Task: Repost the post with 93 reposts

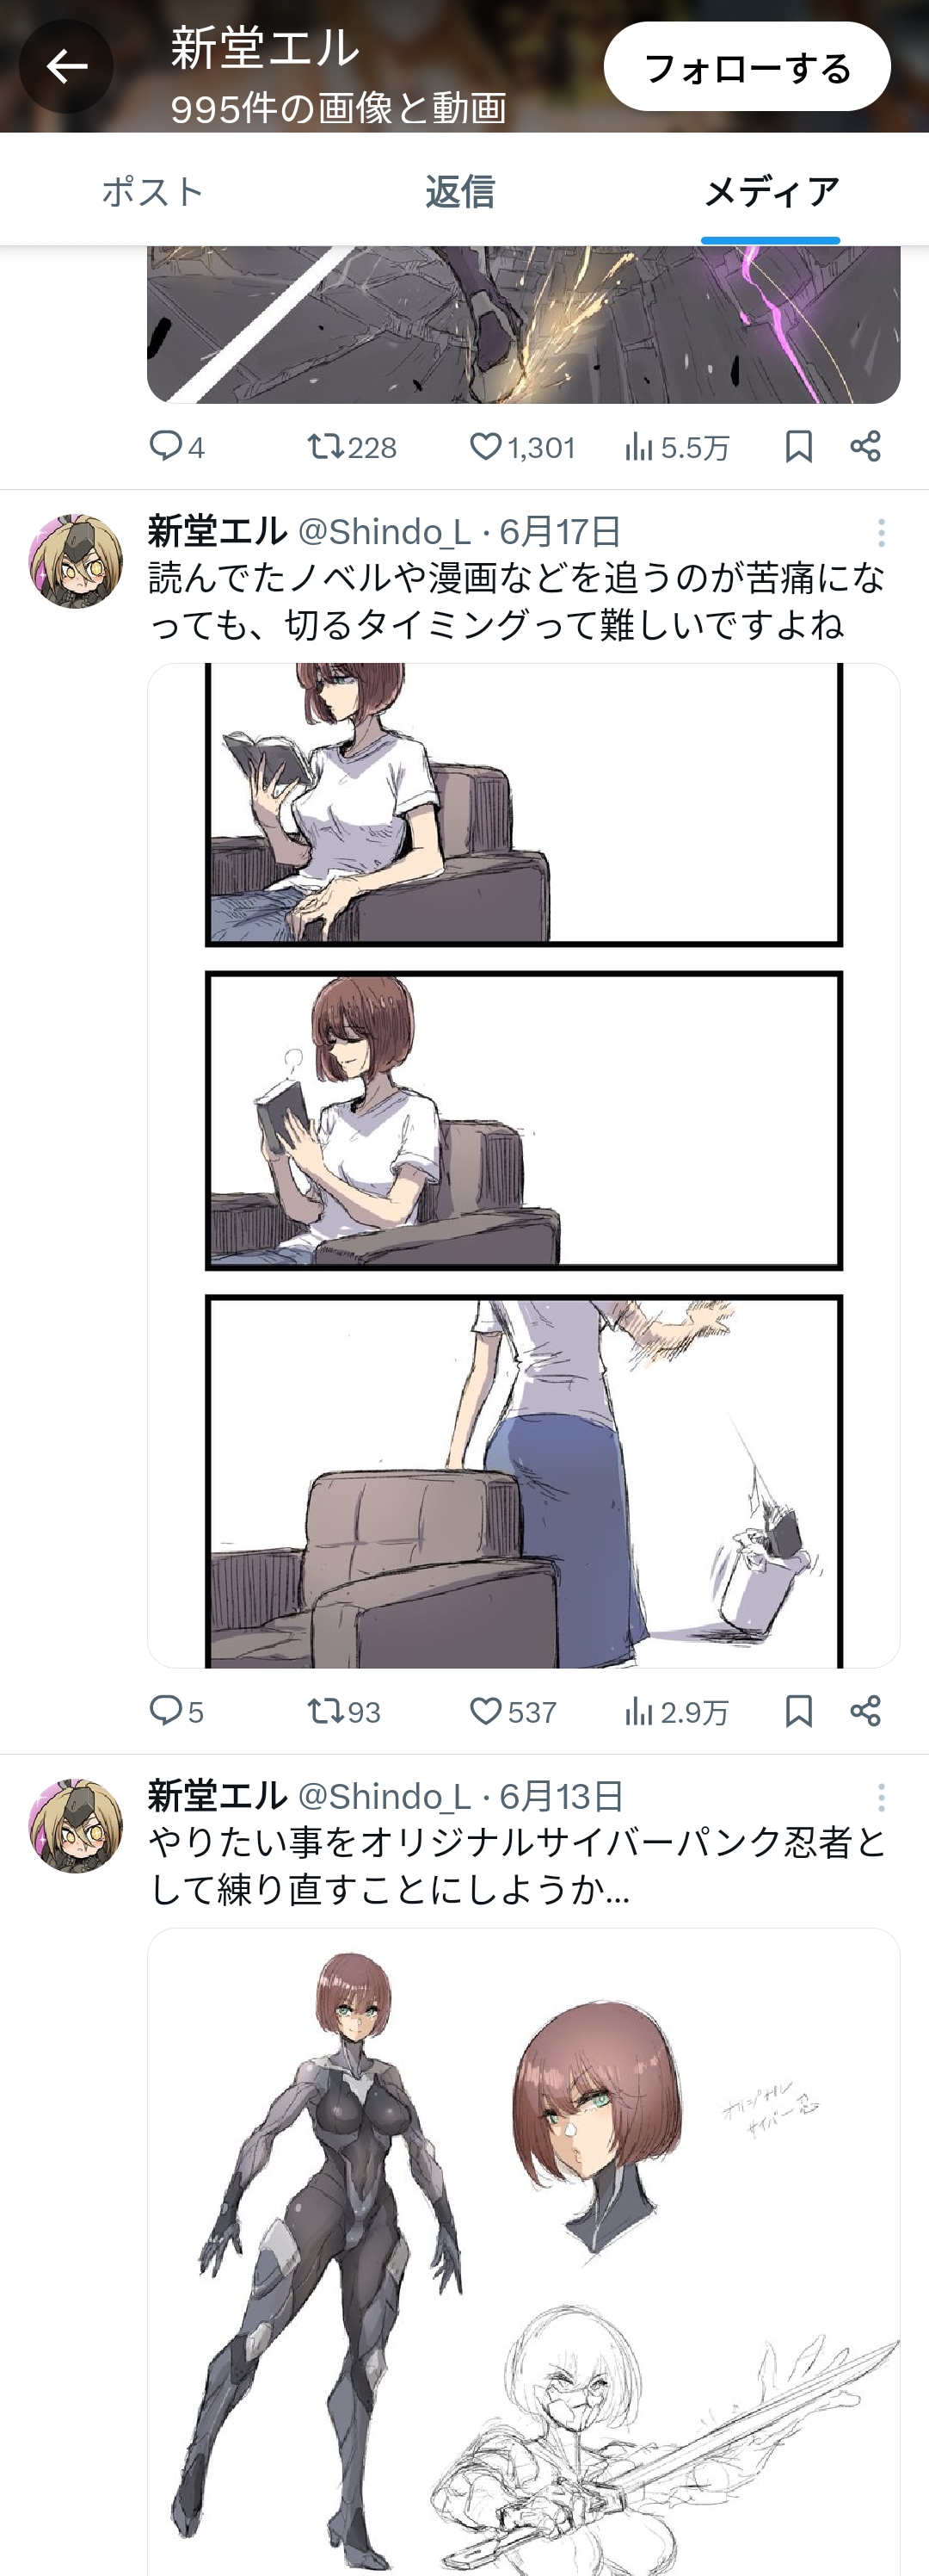Action: (326, 1711)
